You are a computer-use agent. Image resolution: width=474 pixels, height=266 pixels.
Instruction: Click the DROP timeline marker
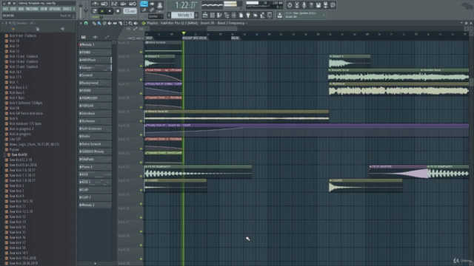[149, 38]
